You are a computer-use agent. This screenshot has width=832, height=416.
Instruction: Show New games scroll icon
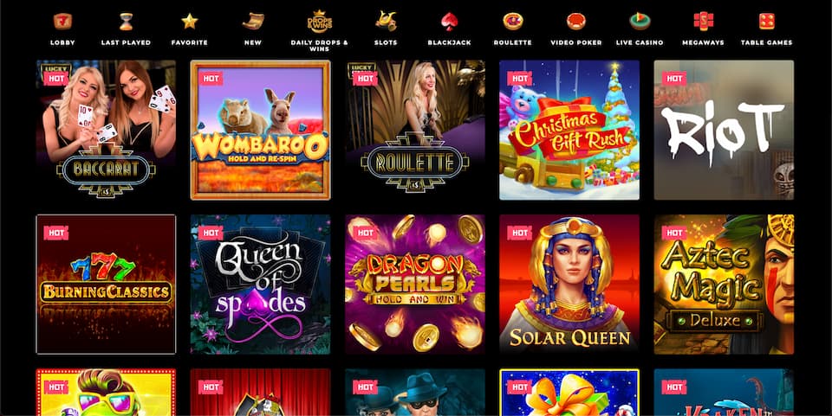click(253, 21)
